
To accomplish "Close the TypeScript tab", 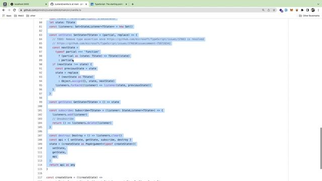I will tap(126, 4).
